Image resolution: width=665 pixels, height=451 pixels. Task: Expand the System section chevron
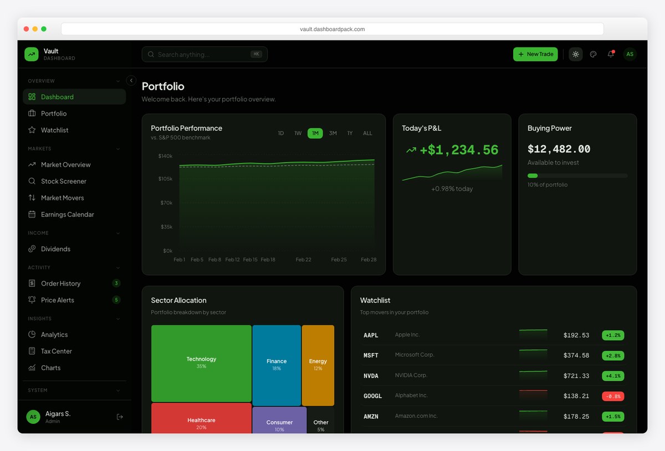click(118, 390)
